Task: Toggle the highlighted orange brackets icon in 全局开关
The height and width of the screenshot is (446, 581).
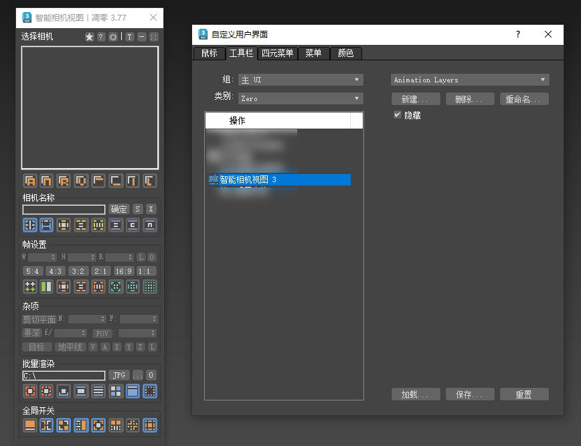Action: coord(46,425)
